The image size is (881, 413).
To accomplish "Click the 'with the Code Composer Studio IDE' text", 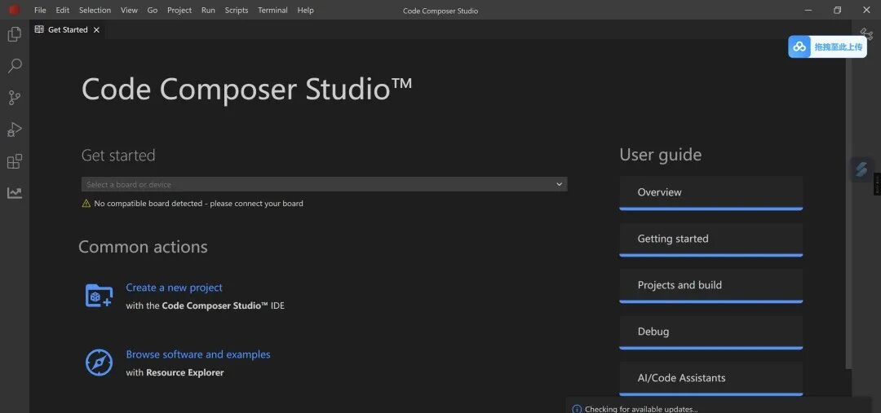I will point(205,305).
